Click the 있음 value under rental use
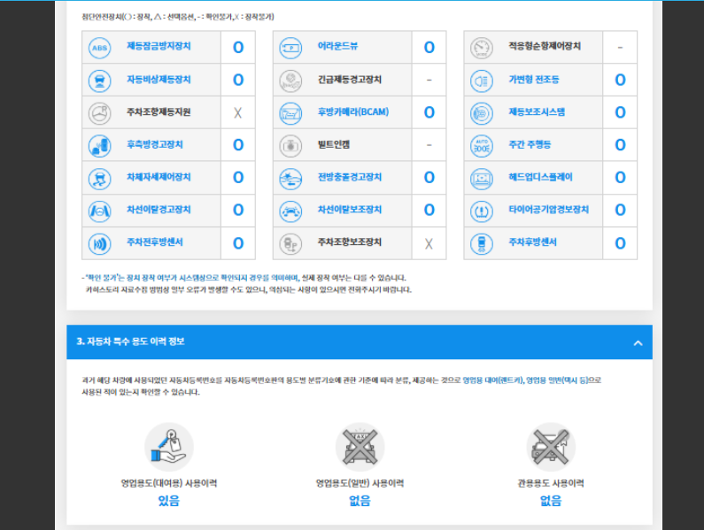This screenshot has height=530, width=704. click(169, 501)
